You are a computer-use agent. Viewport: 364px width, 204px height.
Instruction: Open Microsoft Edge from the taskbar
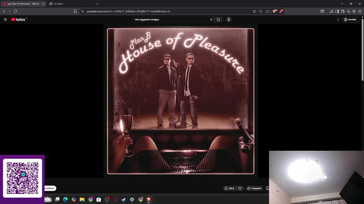(x=65, y=199)
